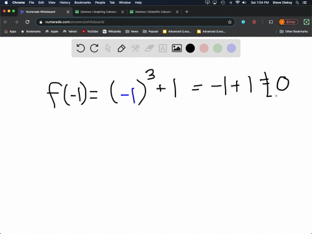
Task: Focus the numerade.com address bar
Action: pos(135,22)
